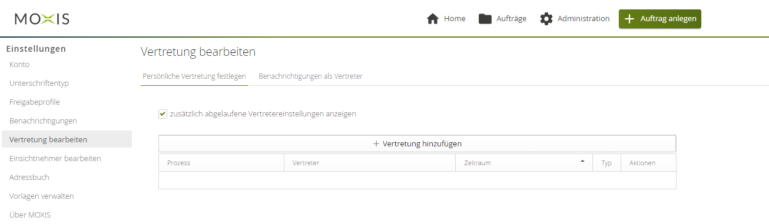This screenshot has height=224, width=769.
Task: Open Freigabeprofile settings
Action: click(x=35, y=102)
